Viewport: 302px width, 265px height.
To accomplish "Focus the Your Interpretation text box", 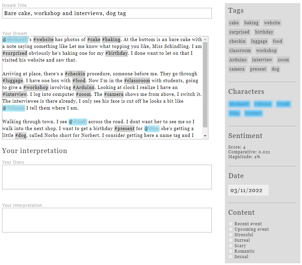I will coord(107,220).
